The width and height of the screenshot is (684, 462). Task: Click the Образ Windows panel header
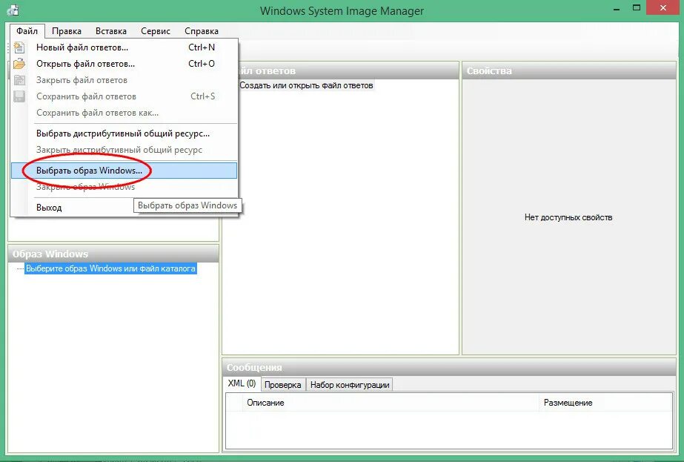113,254
